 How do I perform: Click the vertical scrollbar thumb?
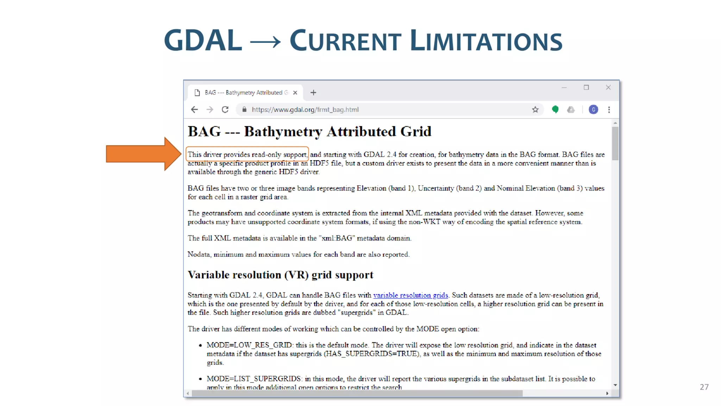pyautogui.click(x=615, y=143)
